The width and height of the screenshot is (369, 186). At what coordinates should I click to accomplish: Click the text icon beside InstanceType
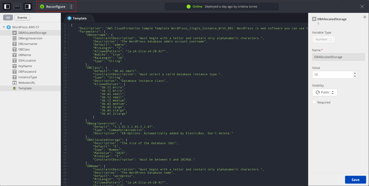(14, 77)
